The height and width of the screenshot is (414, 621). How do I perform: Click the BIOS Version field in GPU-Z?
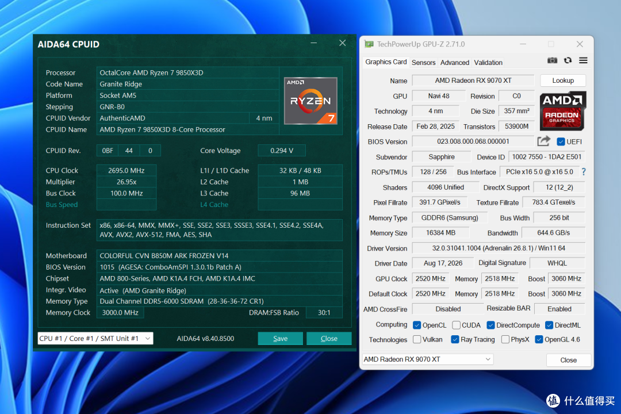click(x=473, y=141)
